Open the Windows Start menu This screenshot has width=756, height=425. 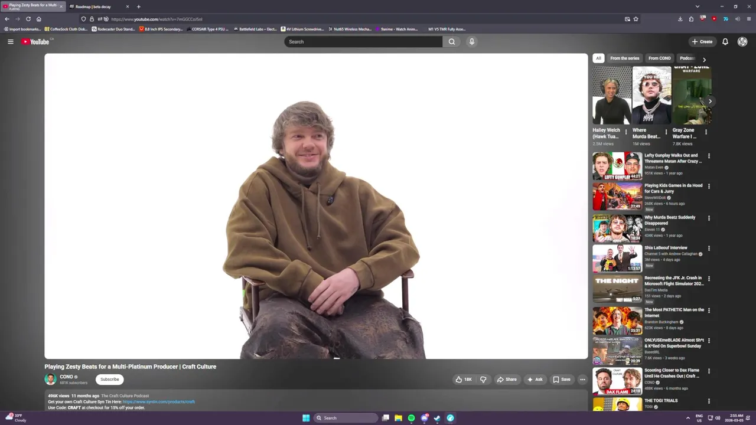306,418
